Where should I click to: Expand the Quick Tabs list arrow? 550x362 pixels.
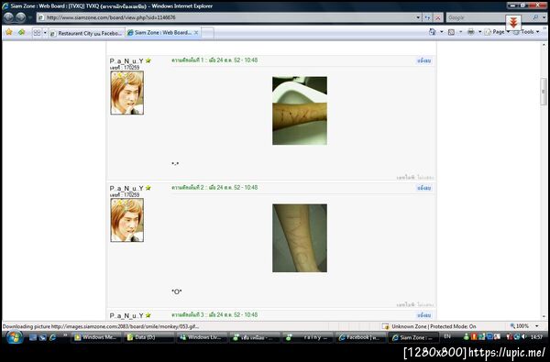[45, 33]
